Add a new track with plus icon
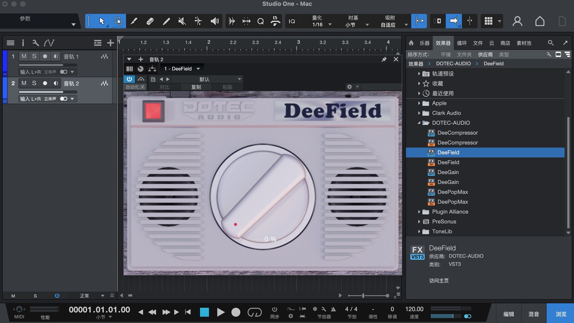Viewport: 574px width, 323px height. pos(110,43)
